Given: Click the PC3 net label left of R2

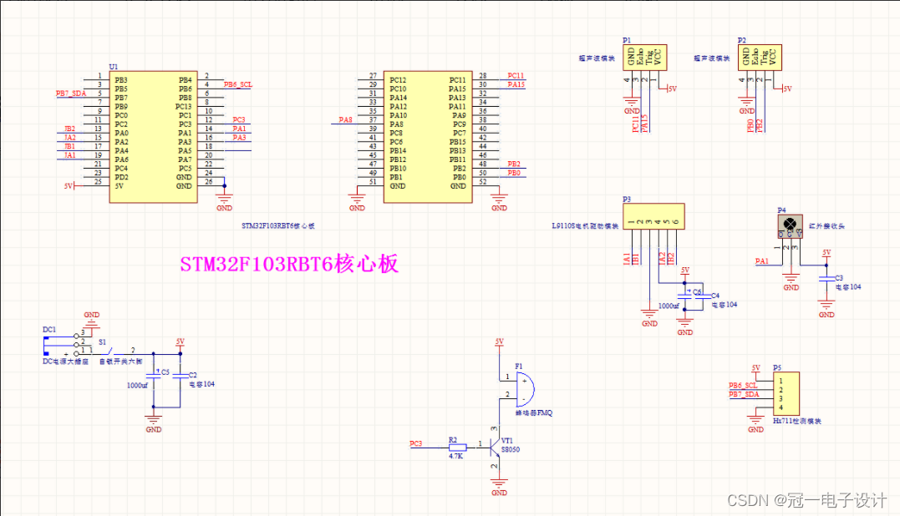Looking at the screenshot, I should (415, 443).
